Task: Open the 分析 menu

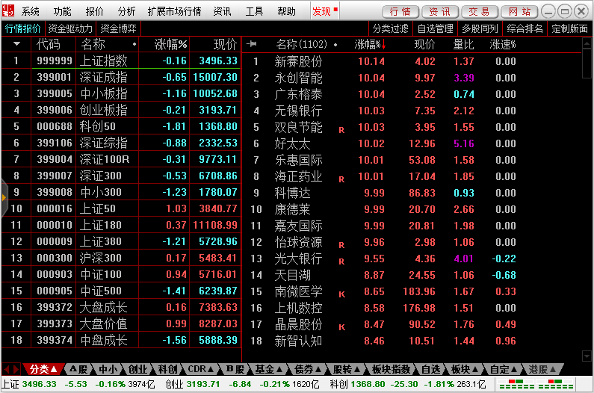Action: point(126,11)
